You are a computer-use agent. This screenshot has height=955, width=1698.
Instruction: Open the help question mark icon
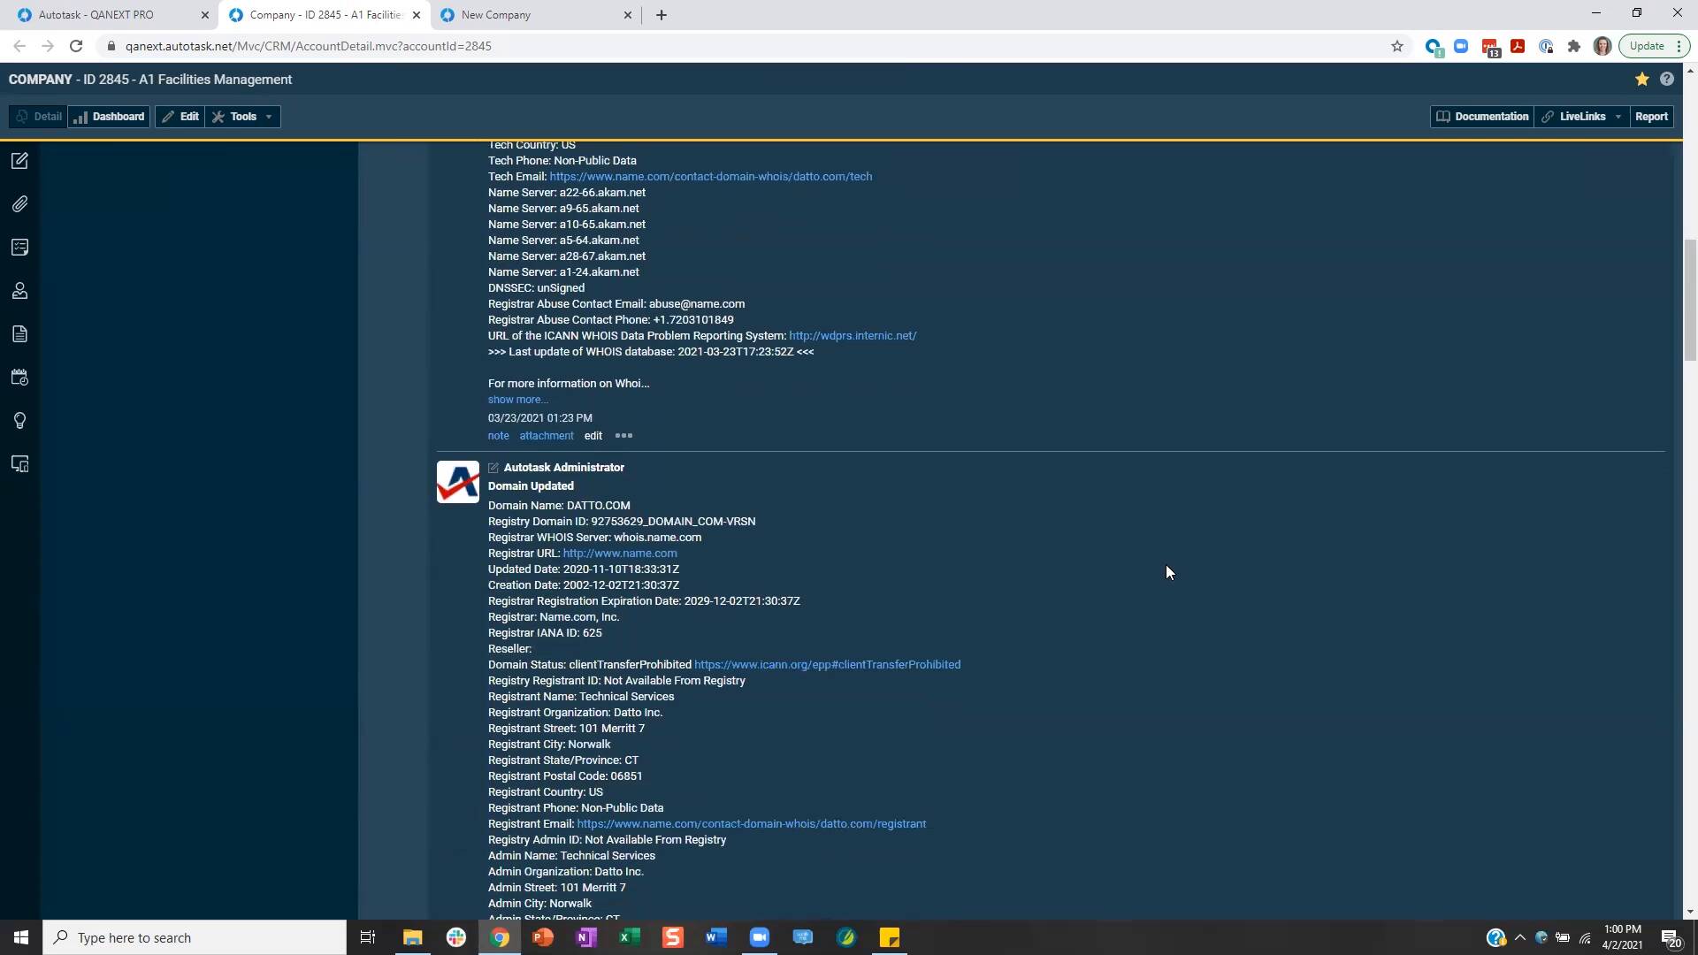click(1666, 80)
